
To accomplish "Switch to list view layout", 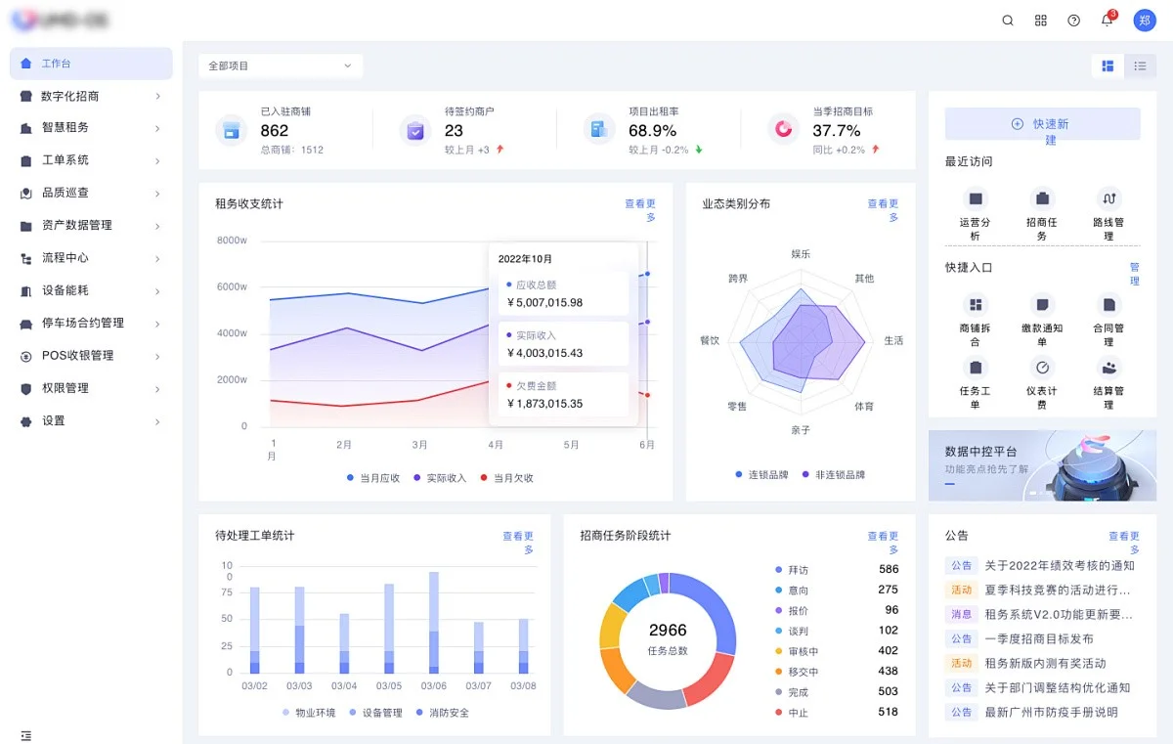I will point(1140,66).
